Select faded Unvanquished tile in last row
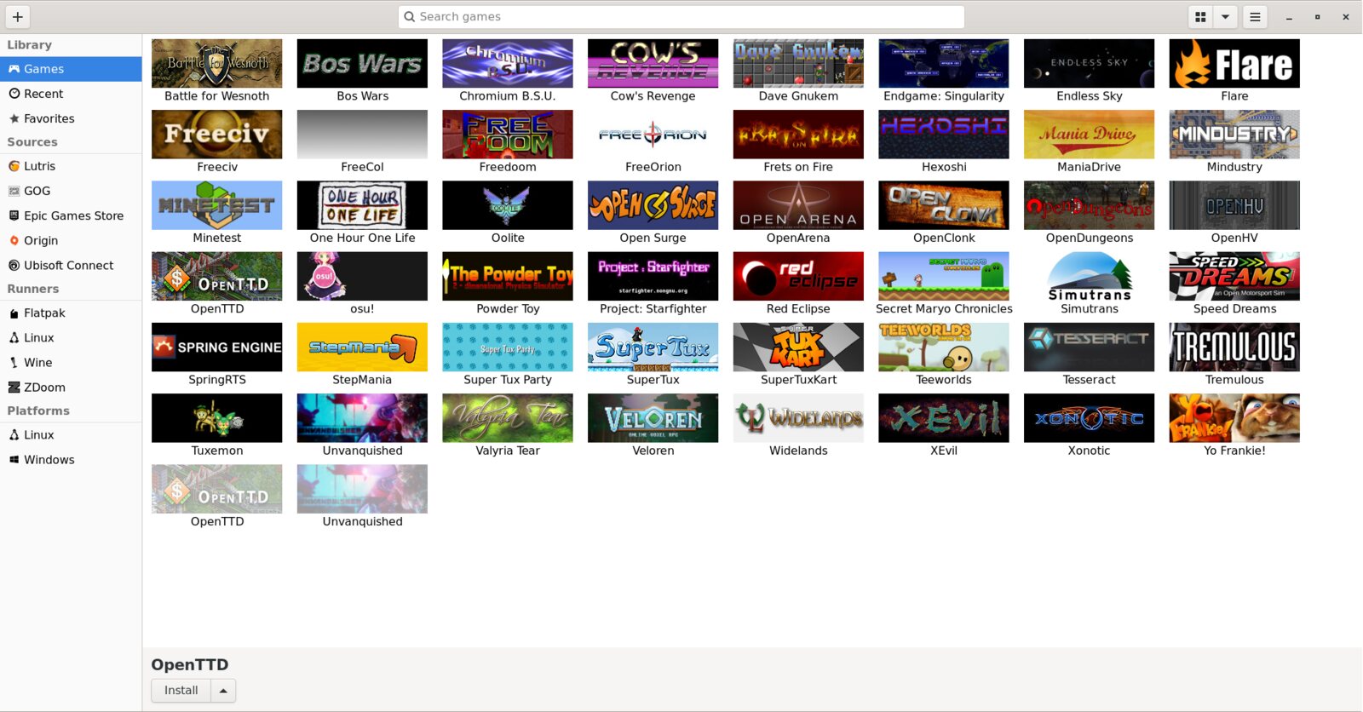1363x712 pixels. coord(362,496)
